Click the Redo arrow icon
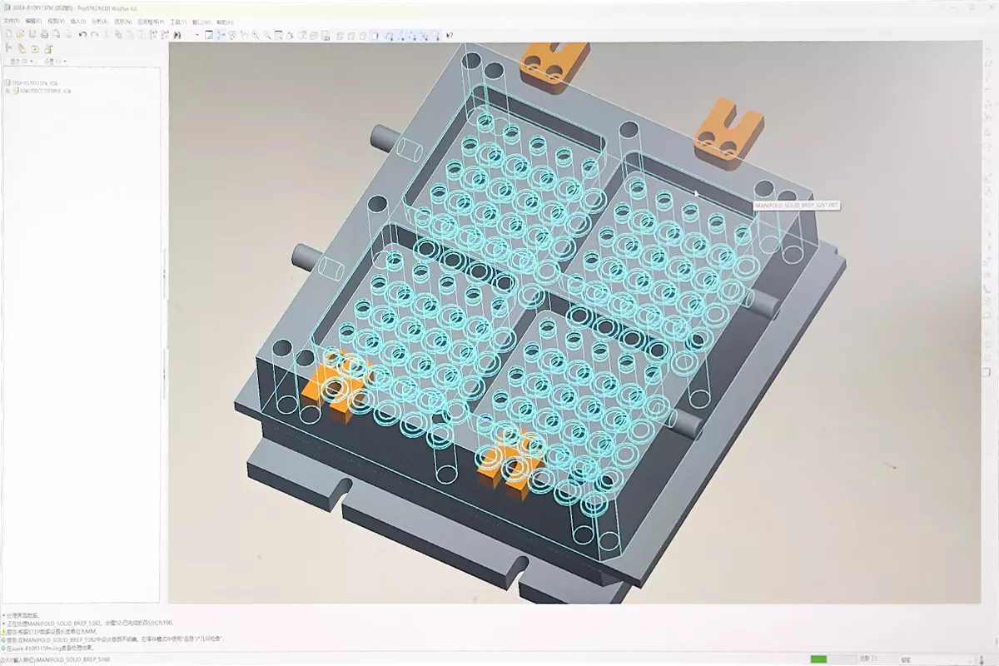The height and width of the screenshot is (666, 999). click(95, 35)
